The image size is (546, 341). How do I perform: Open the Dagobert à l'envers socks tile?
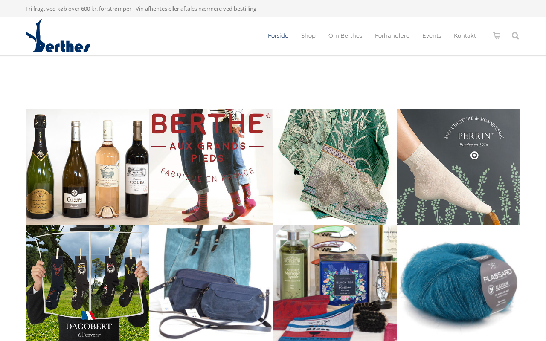tap(87, 283)
